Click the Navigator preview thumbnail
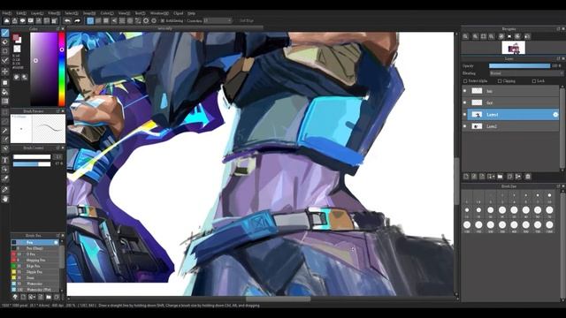The height and width of the screenshot is (318, 566). click(513, 48)
